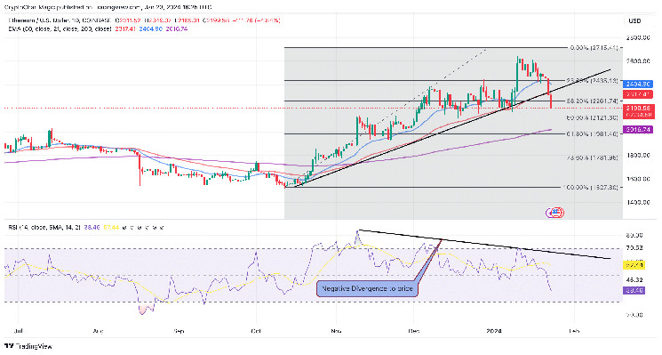
Task: Click the 1400.00 price axis label
Action: point(637,202)
